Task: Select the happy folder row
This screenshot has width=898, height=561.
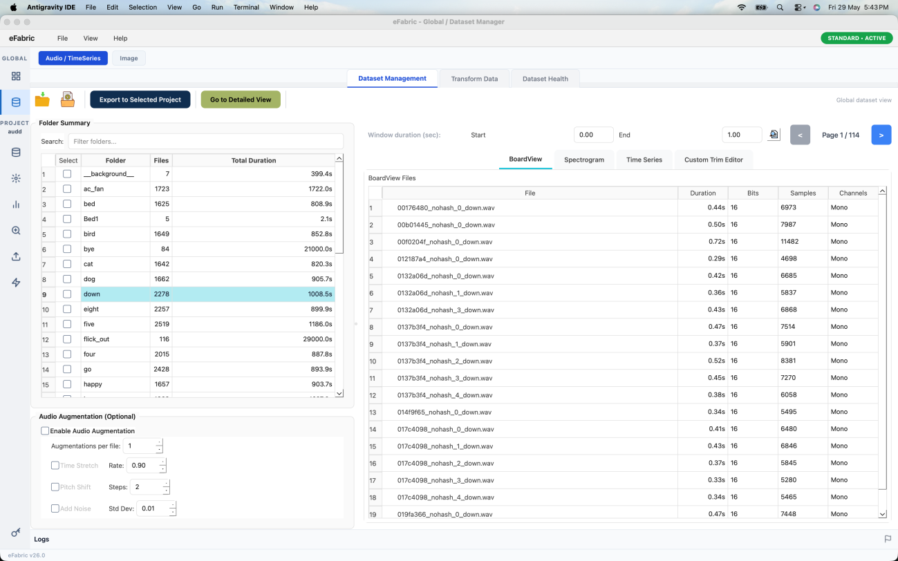Action: pos(188,384)
